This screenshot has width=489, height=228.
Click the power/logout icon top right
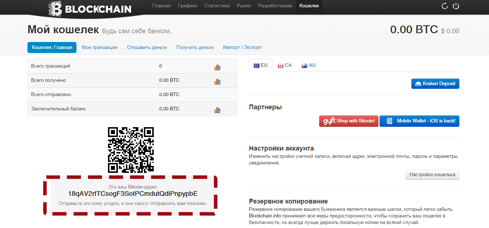tap(456, 6)
